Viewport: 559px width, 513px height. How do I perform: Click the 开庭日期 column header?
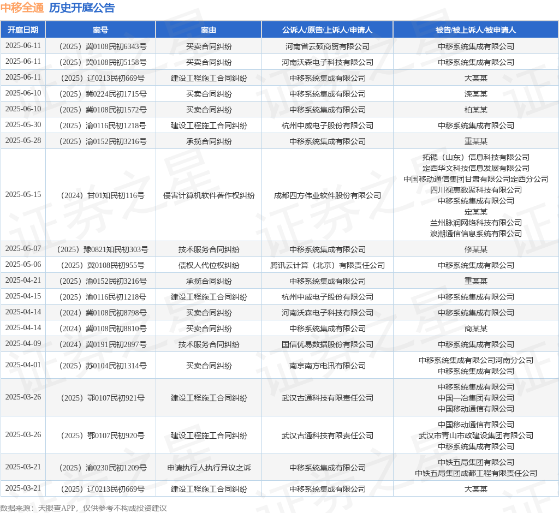tap(23, 30)
